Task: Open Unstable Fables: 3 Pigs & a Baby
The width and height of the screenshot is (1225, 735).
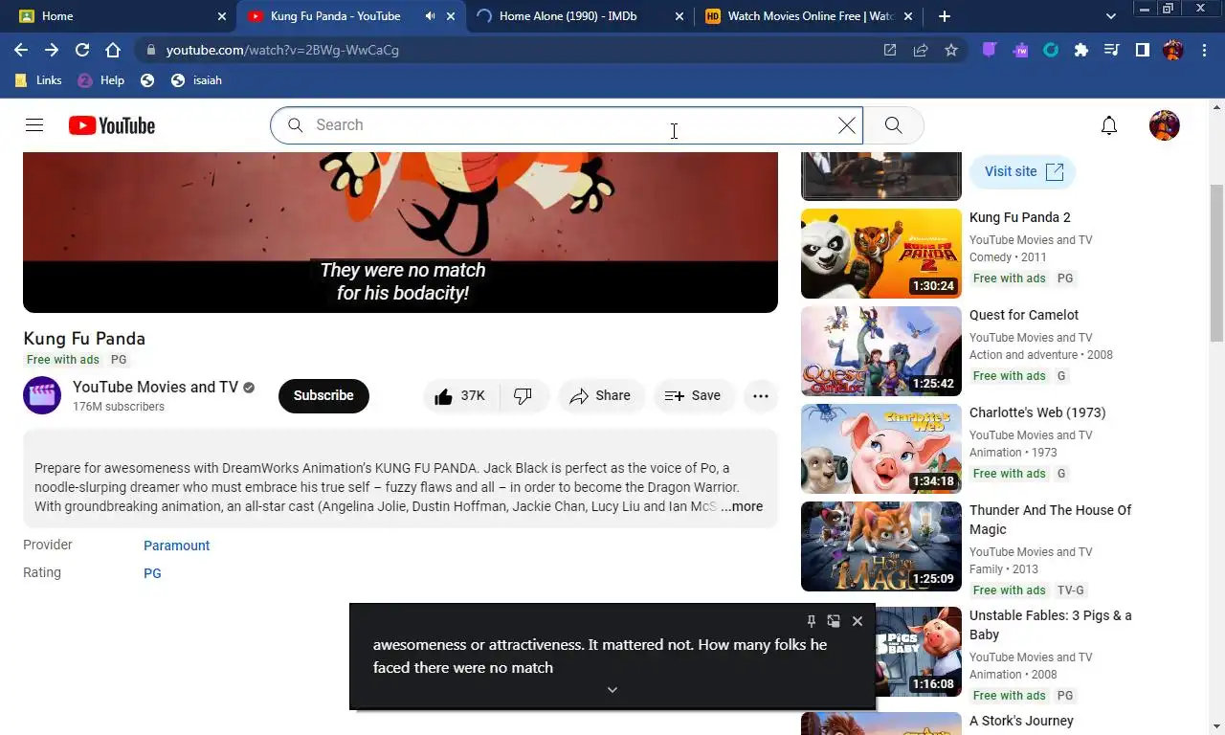Action: (1050, 625)
